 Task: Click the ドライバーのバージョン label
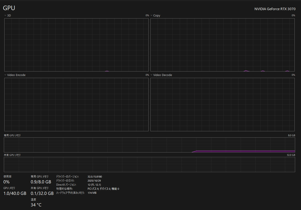point(67,177)
